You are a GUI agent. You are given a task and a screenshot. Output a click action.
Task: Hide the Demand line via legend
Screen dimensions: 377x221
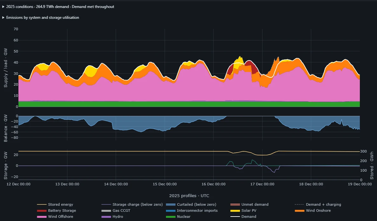coord(243,217)
